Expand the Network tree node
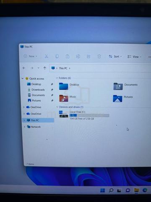 pyautogui.click(x=24, y=127)
